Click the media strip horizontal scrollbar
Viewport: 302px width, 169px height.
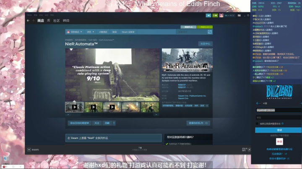pos(112,115)
